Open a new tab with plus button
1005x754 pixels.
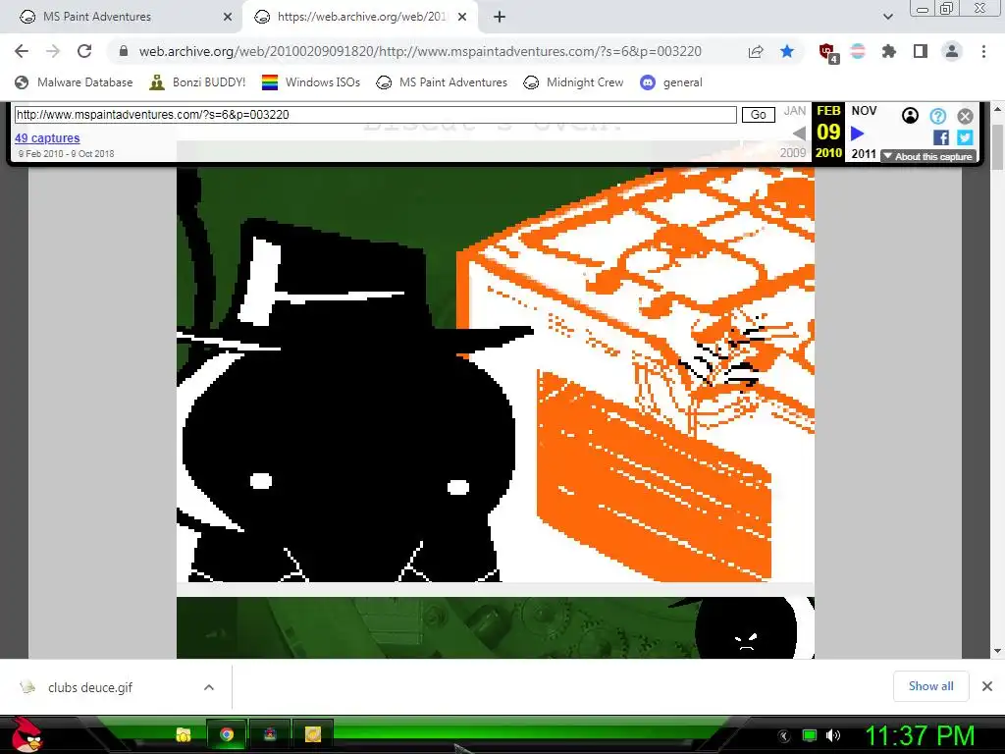pos(500,17)
